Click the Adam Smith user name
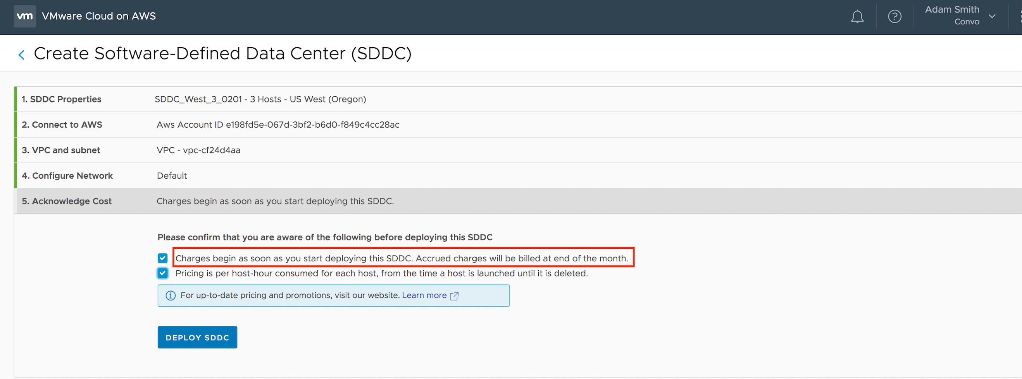This screenshot has height=379, width=1022. [952, 10]
